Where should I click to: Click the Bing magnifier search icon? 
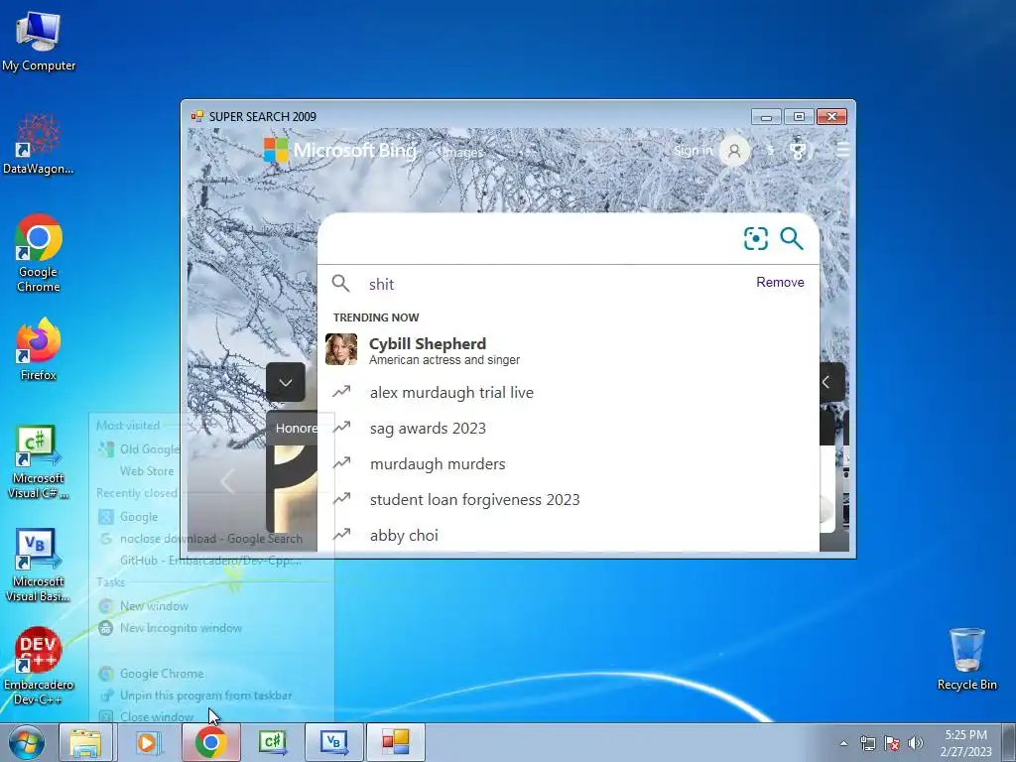791,238
